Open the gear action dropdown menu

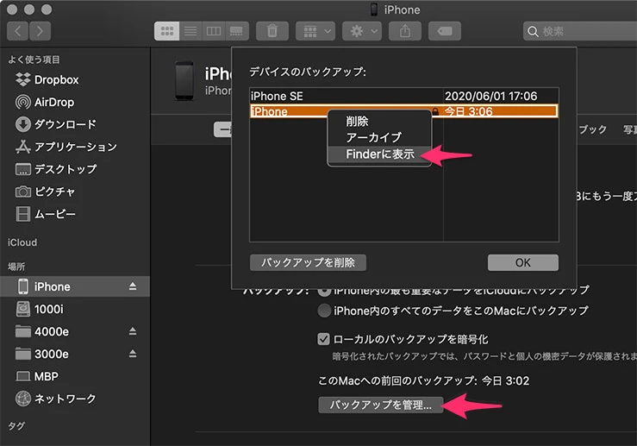361,31
